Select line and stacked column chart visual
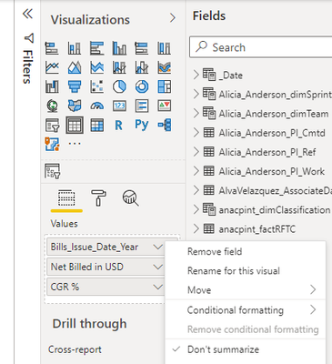Screen dimensions: 332x364 [x=119, y=67]
